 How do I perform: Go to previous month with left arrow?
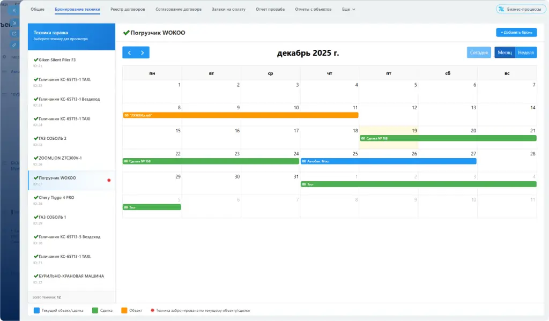point(129,53)
